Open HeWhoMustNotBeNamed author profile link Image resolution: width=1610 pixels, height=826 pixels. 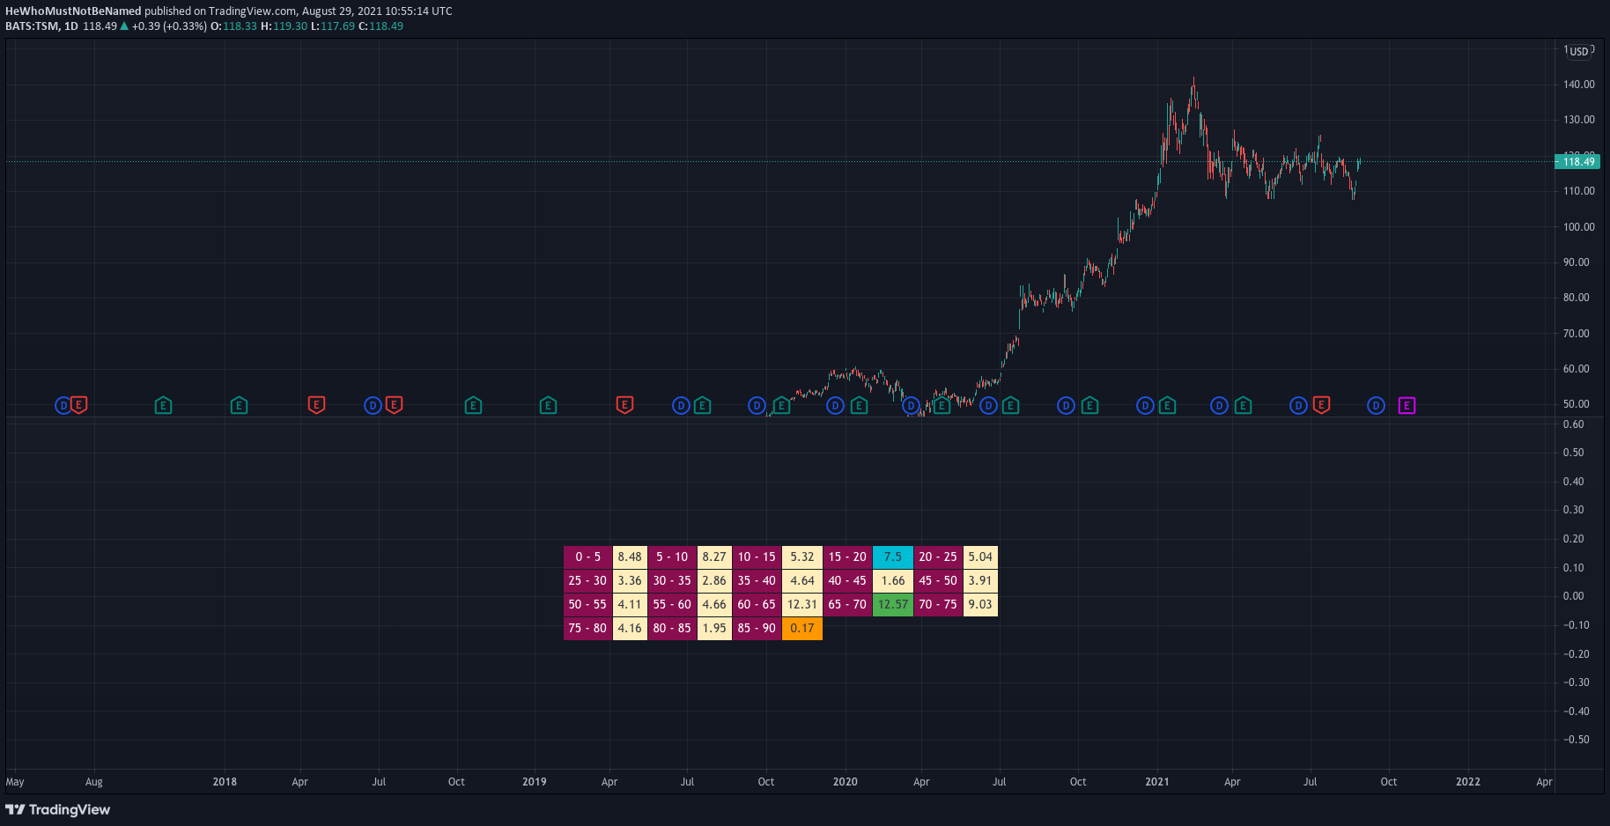coord(73,11)
